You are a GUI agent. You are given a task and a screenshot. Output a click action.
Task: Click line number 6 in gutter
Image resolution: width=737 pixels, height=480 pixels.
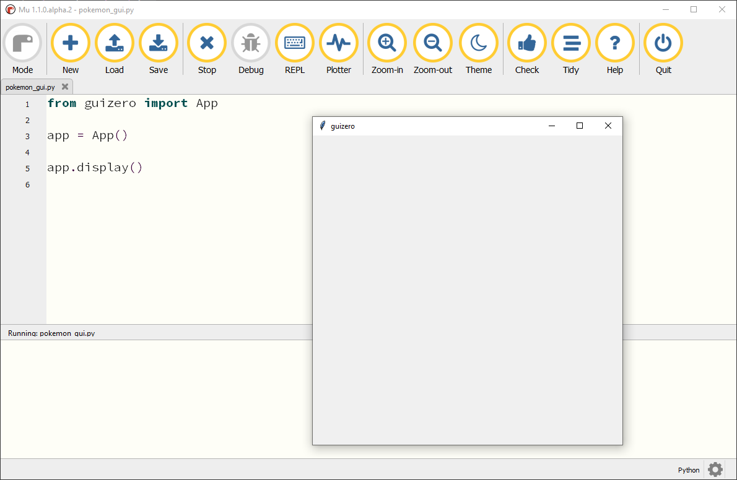[x=27, y=184]
